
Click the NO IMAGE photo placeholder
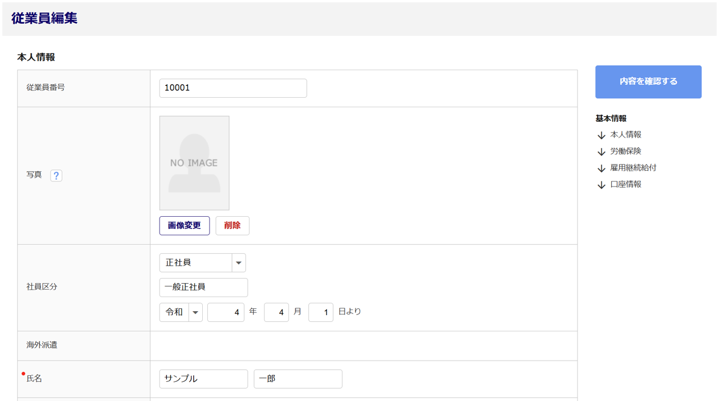194,163
